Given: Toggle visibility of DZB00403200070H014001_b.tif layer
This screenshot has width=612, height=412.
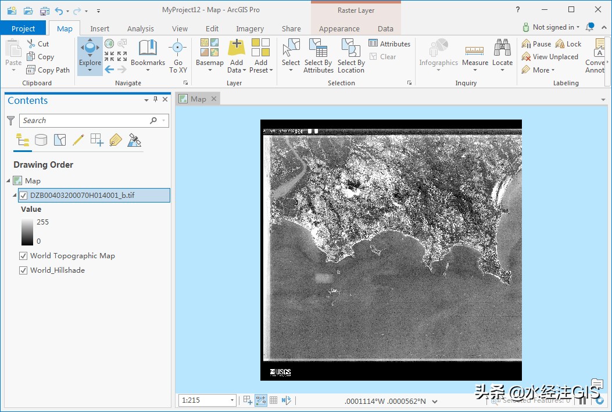Looking at the screenshot, I should (23, 196).
